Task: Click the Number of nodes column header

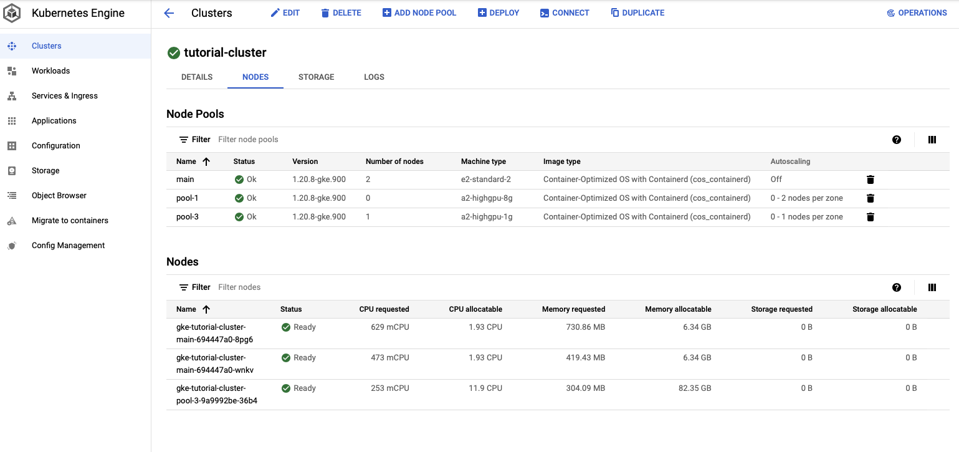Action: click(394, 161)
